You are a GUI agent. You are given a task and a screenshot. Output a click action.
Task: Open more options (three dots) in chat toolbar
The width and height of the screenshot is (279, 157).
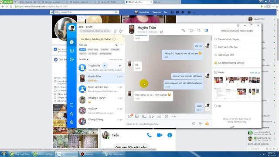(174, 116)
